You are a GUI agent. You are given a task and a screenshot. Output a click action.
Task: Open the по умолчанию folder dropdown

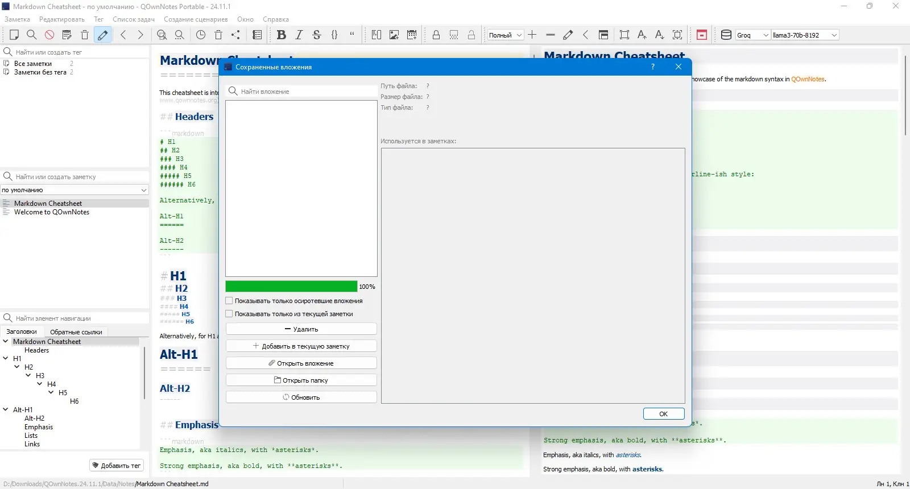coord(75,190)
